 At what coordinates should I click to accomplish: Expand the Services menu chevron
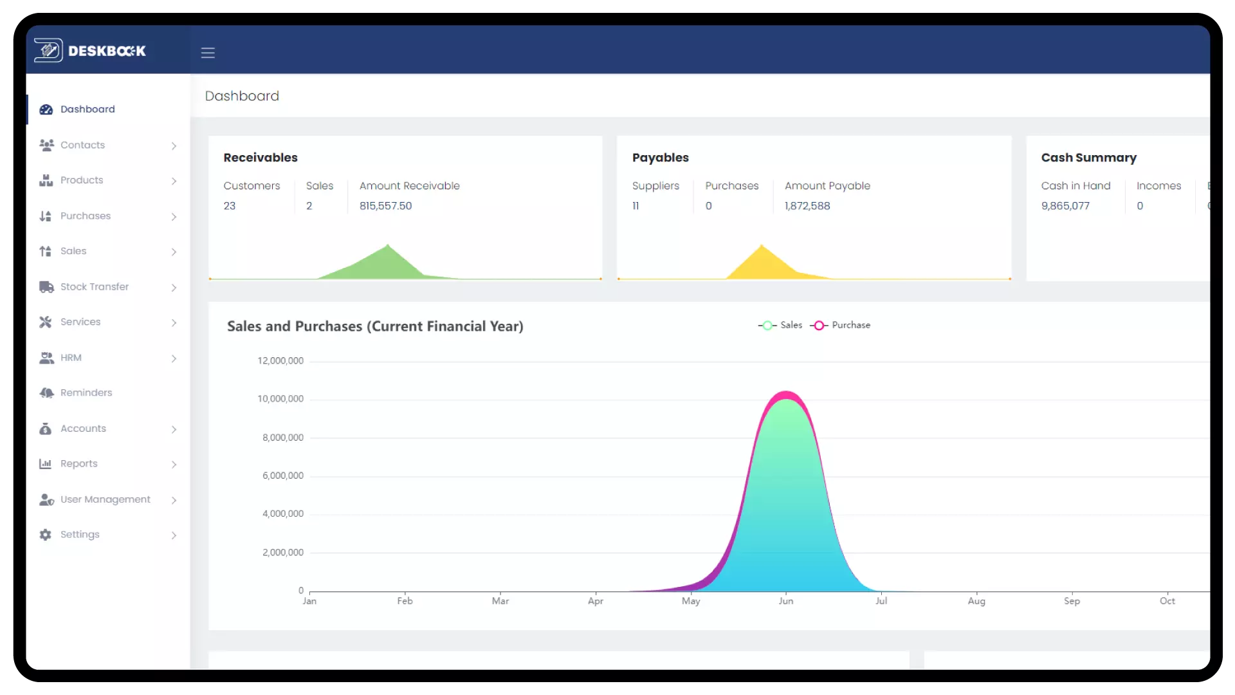pos(174,323)
